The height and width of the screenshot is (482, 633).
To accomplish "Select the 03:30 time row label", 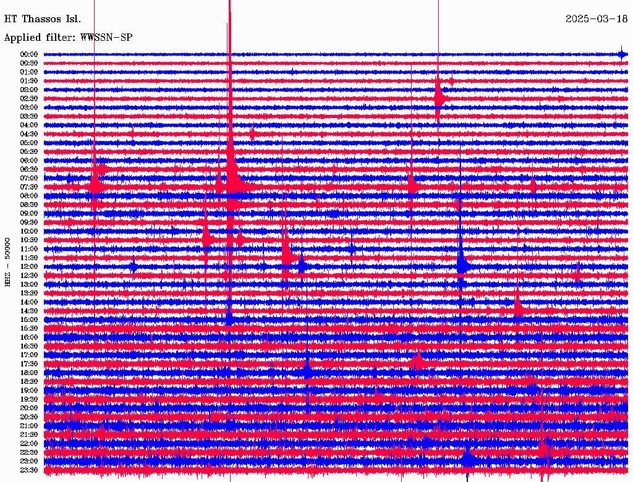I will [29, 117].
